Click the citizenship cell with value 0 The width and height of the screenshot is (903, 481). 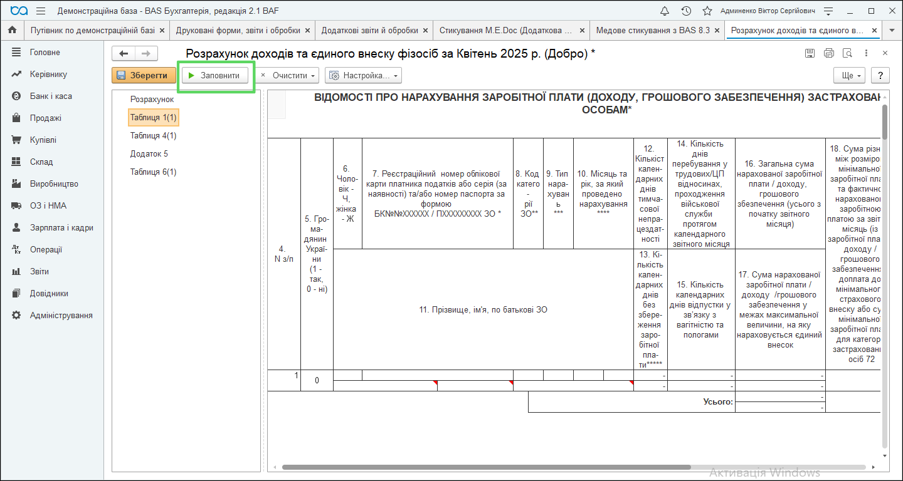pos(317,380)
